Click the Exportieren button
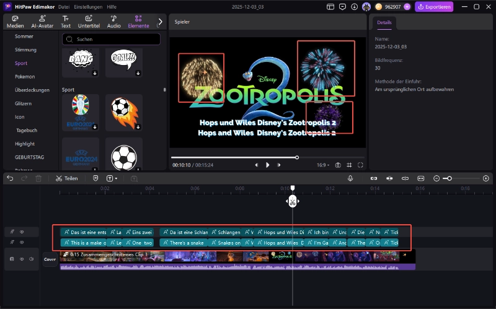Viewport: 496px width, 309px height. [434, 7]
